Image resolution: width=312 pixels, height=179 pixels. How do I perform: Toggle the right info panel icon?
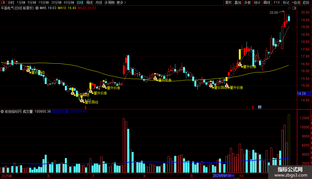294,8
